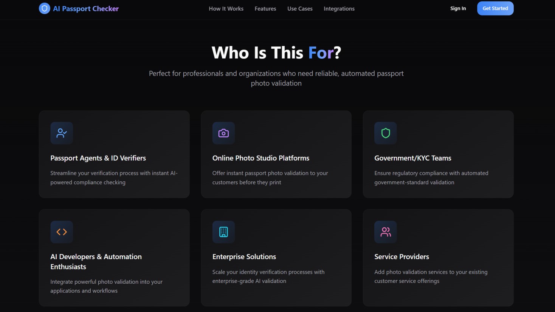The width and height of the screenshot is (555, 312).
Task: Open the How It Works menu item
Action: [226, 9]
